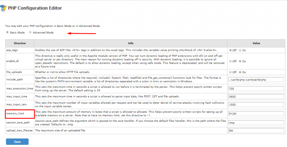287x147 pixels.
Task: Click the upload_max_filesize value field
Action: [256, 130]
